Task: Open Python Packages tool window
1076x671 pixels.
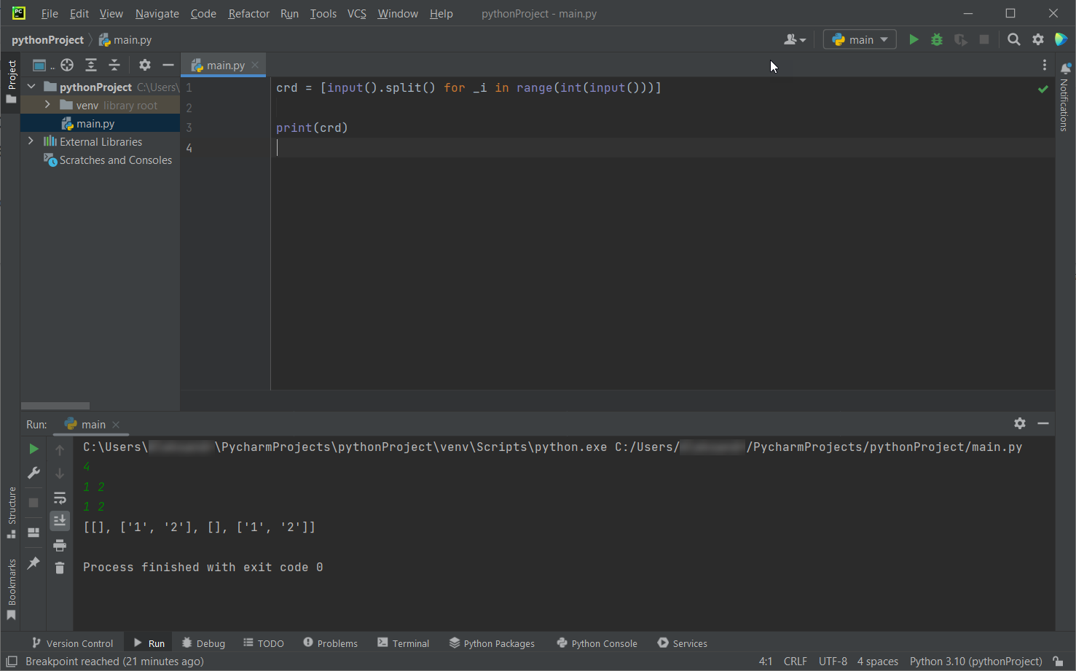Action: 492,643
